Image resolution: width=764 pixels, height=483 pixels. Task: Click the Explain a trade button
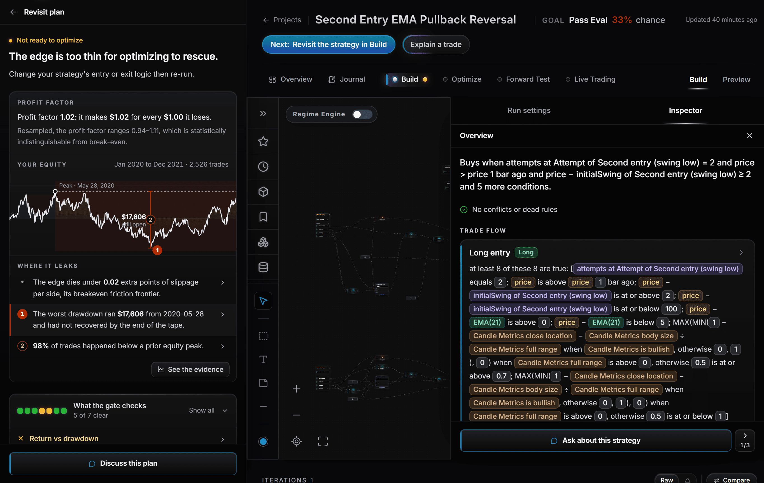[435, 44]
